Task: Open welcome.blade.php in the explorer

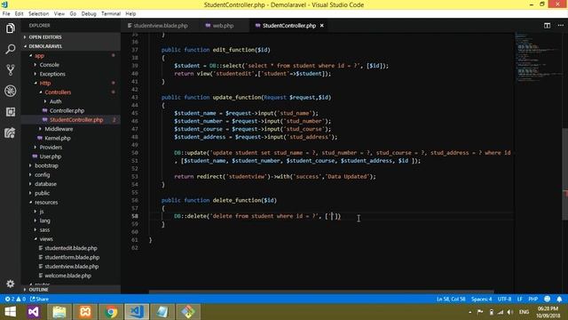Action: tap(70, 276)
